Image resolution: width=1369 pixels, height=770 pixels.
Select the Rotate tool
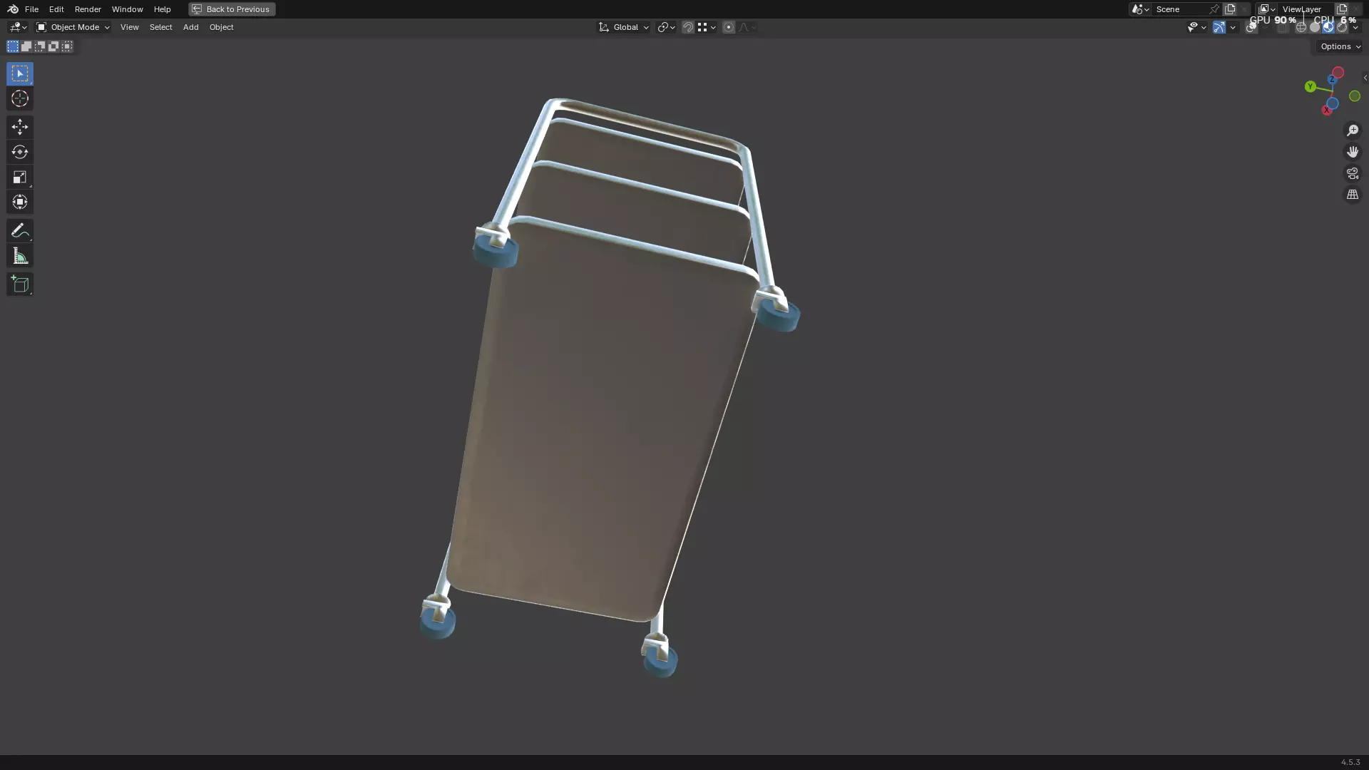20,152
